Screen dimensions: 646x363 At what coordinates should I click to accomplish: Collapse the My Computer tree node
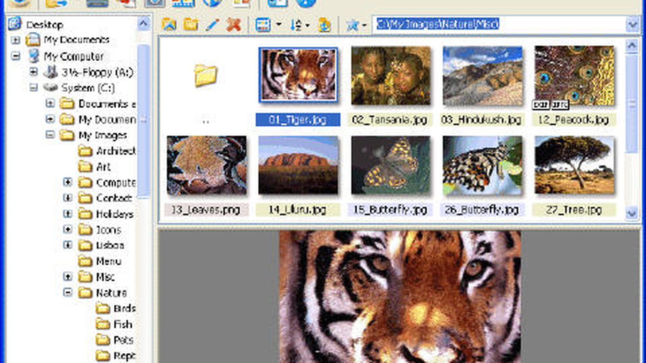pyautogui.click(x=16, y=56)
